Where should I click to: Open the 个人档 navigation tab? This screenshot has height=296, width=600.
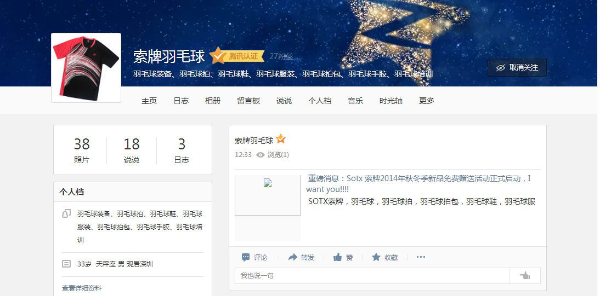(320, 101)
